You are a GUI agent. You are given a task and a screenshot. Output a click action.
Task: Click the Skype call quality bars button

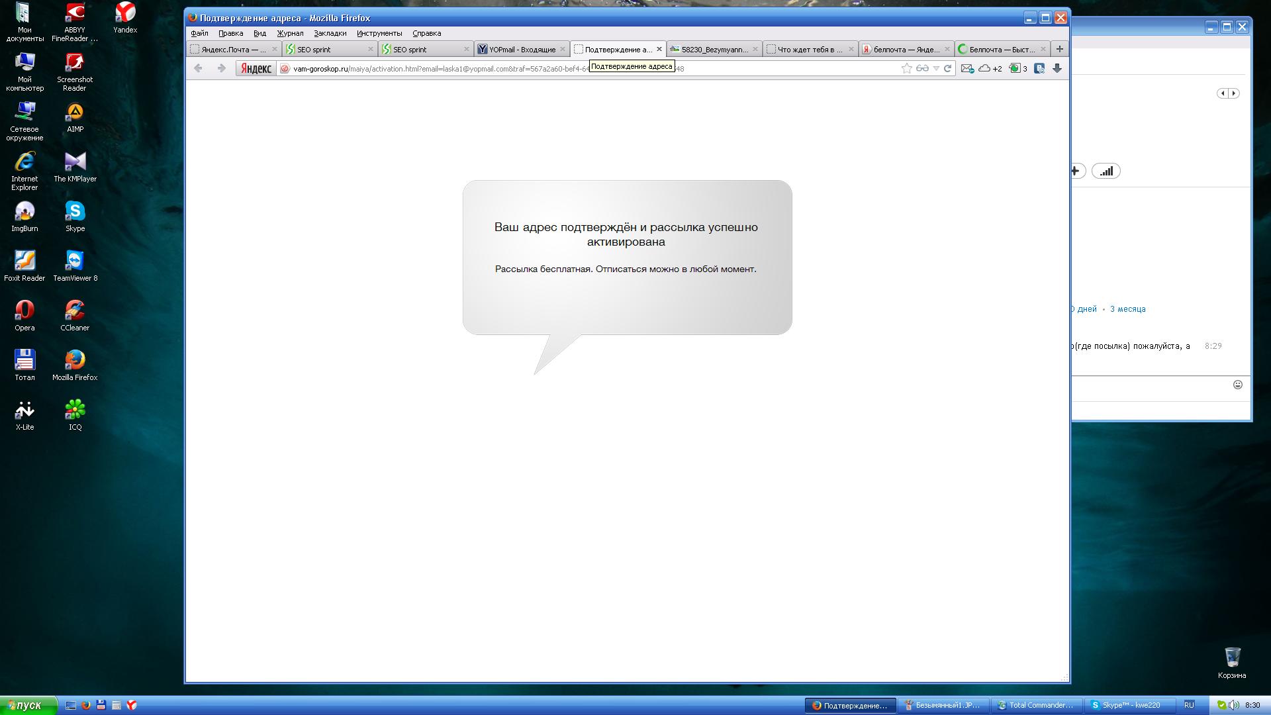(x=1106, y=171)
